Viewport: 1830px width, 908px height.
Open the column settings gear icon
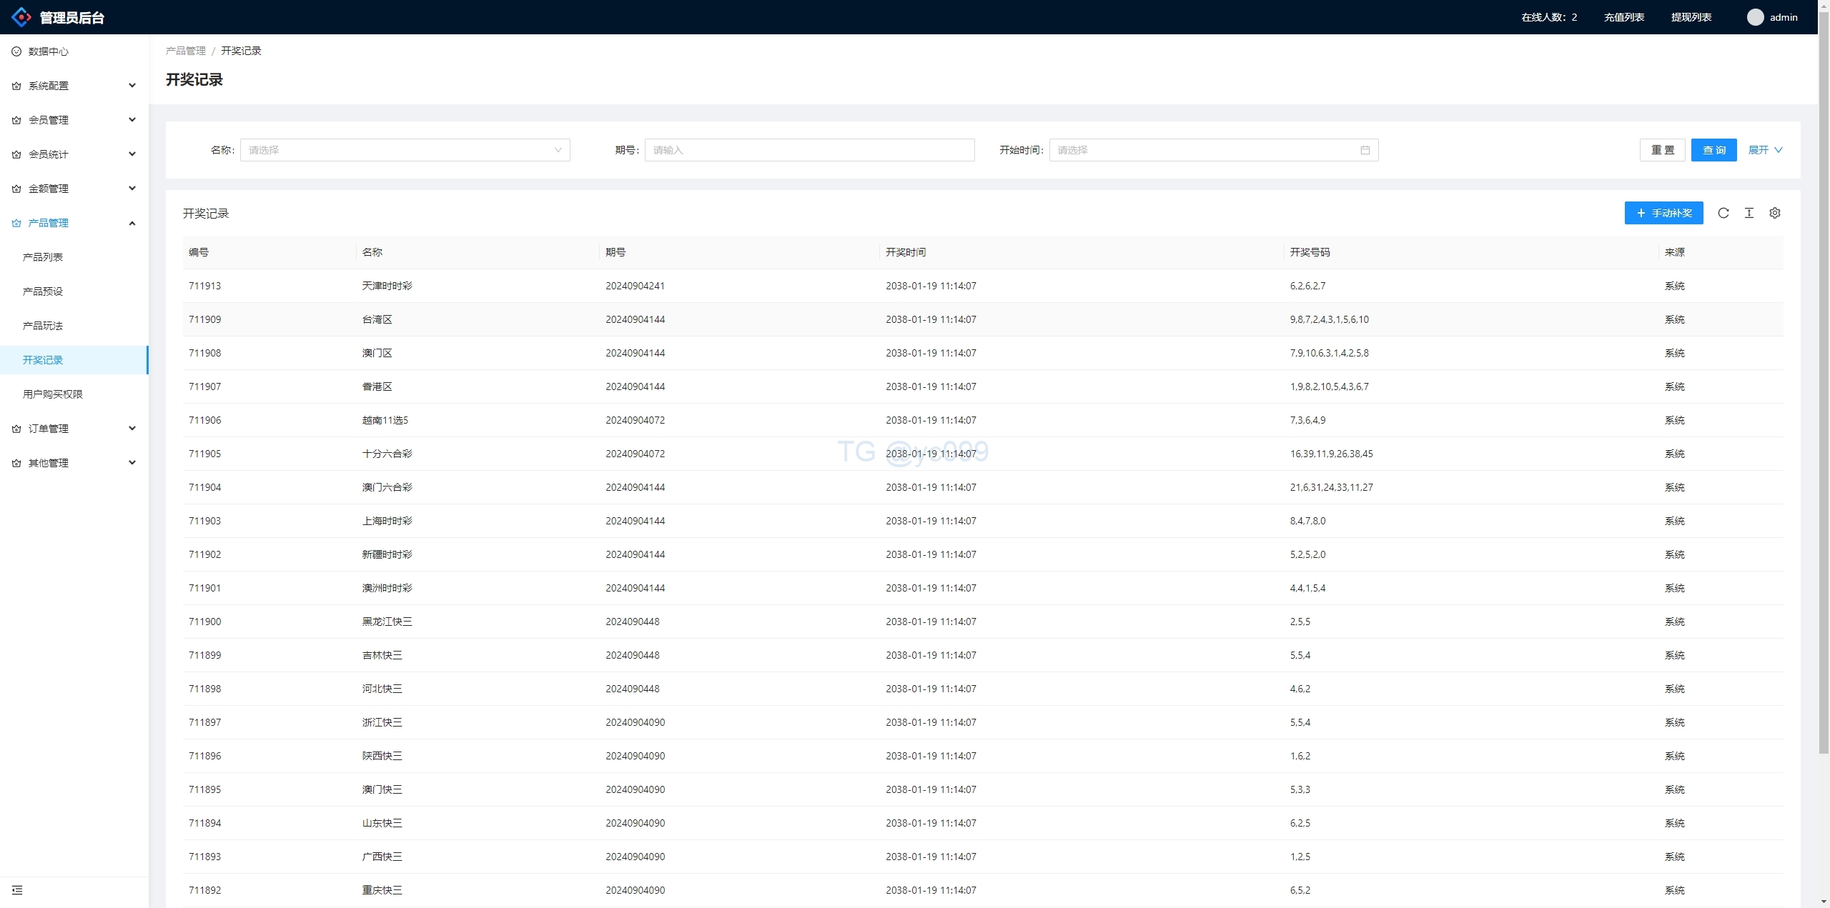click(x=1774, y=213)
